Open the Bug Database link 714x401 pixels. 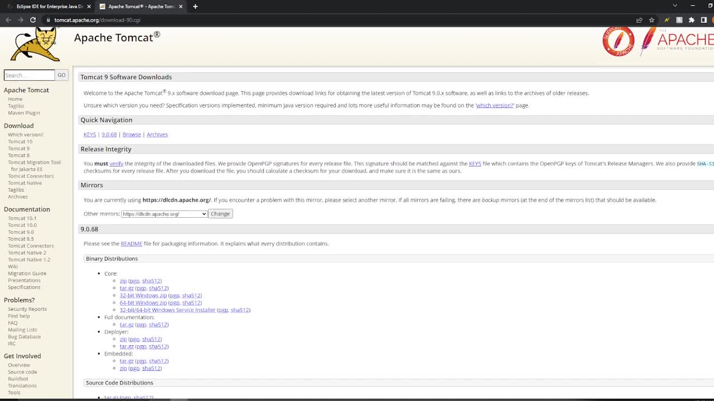point(25,337)
